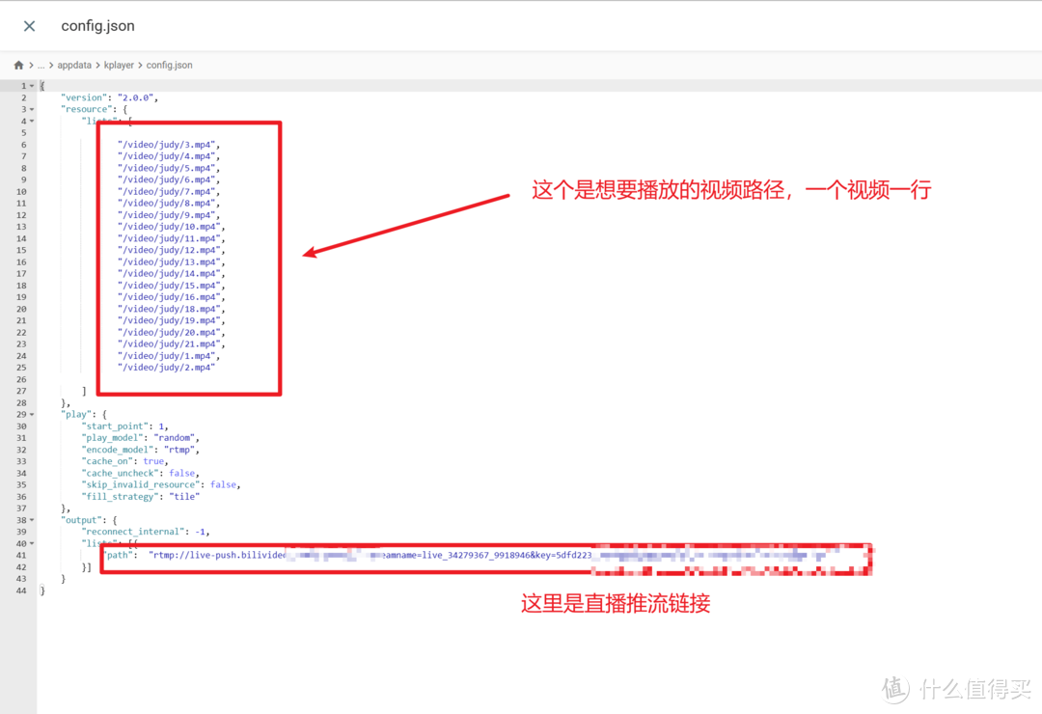Click the "/video/judy/2.mp4" entry
The height and width of the screenshot is (714, 1042).
coord(166,368)
